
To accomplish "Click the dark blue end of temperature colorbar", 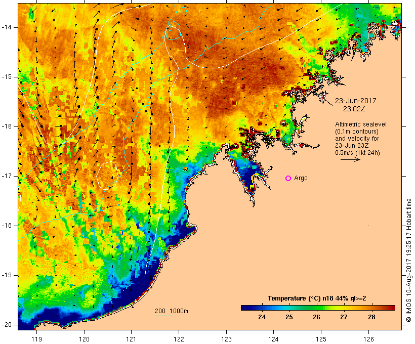I will click(x=246, y=308).
